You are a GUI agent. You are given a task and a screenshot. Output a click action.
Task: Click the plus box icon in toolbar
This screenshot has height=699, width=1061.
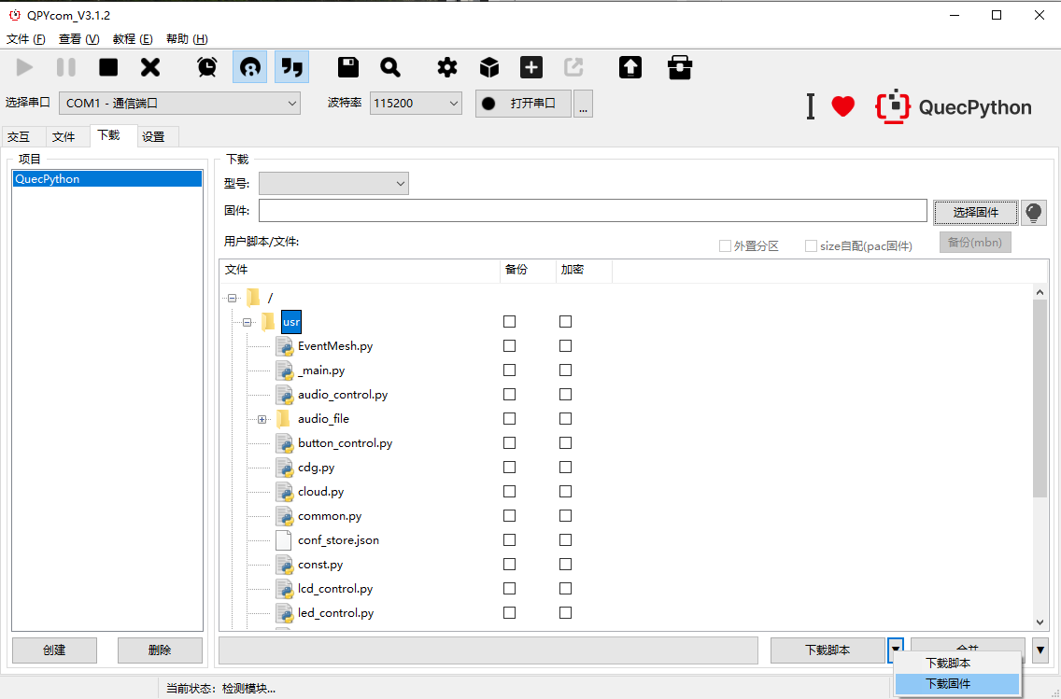pos(531,67)
